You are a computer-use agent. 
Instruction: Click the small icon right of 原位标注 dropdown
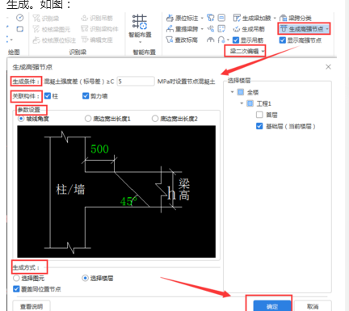pyautogui.click(x=211, y=18)
